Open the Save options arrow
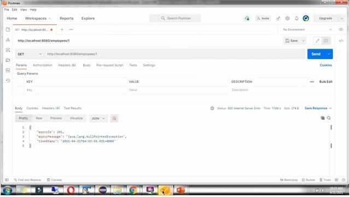The image size is (350, 197). click(x=304, y=40)
